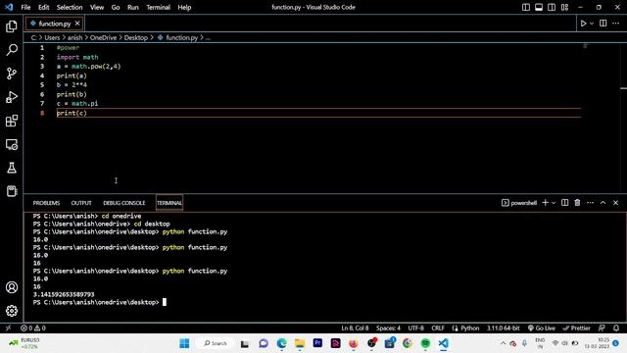Open launch profile dropdown next to plus

(x=554, y=203)
